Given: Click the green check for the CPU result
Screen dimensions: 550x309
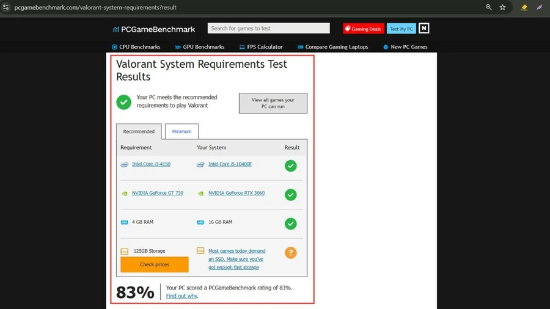Looking at the screenshot, I should [x=290, y=165].
